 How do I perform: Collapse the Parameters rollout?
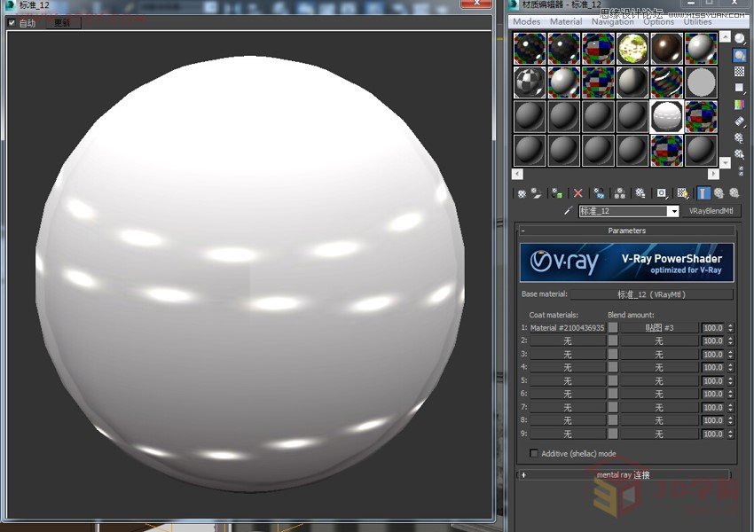626,231
